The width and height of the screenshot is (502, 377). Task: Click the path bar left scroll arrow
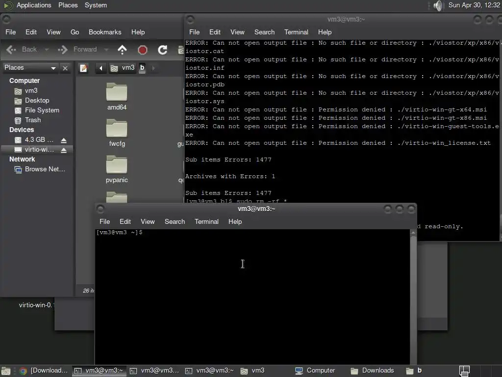pyautogui.click(x=101, y=68)
